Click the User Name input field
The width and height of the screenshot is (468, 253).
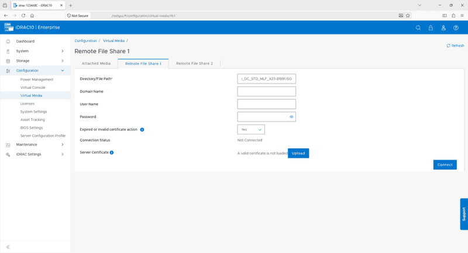coord(267,104)
